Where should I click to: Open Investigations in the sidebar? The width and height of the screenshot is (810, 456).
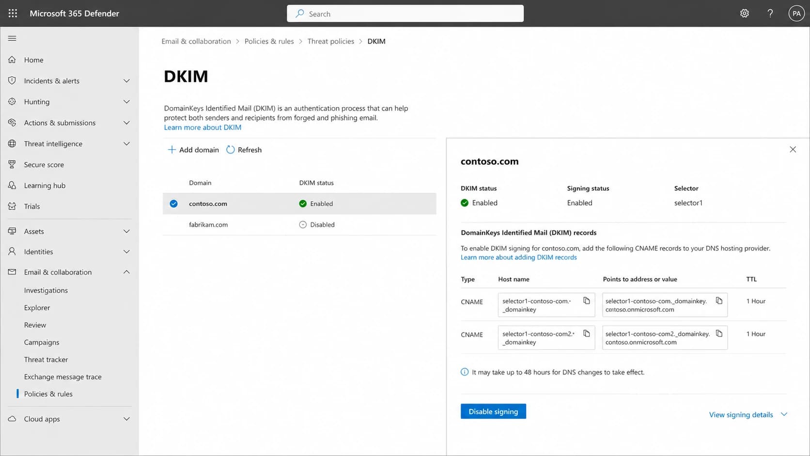coord(46,290)
